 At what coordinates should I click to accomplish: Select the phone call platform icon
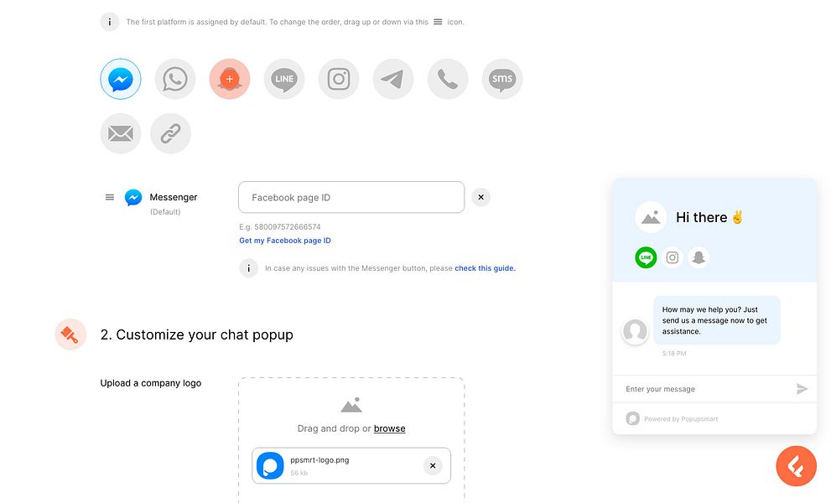click(447, 78)
